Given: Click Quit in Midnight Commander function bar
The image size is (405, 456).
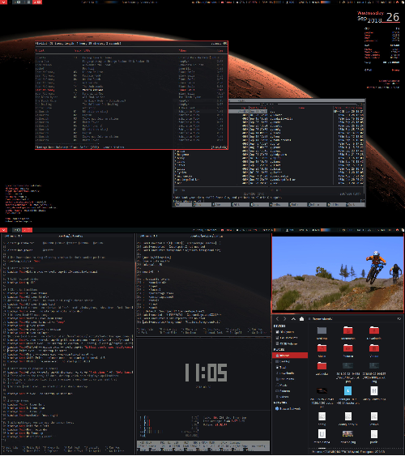Looking at the screenshot, I should coord(356,204).
